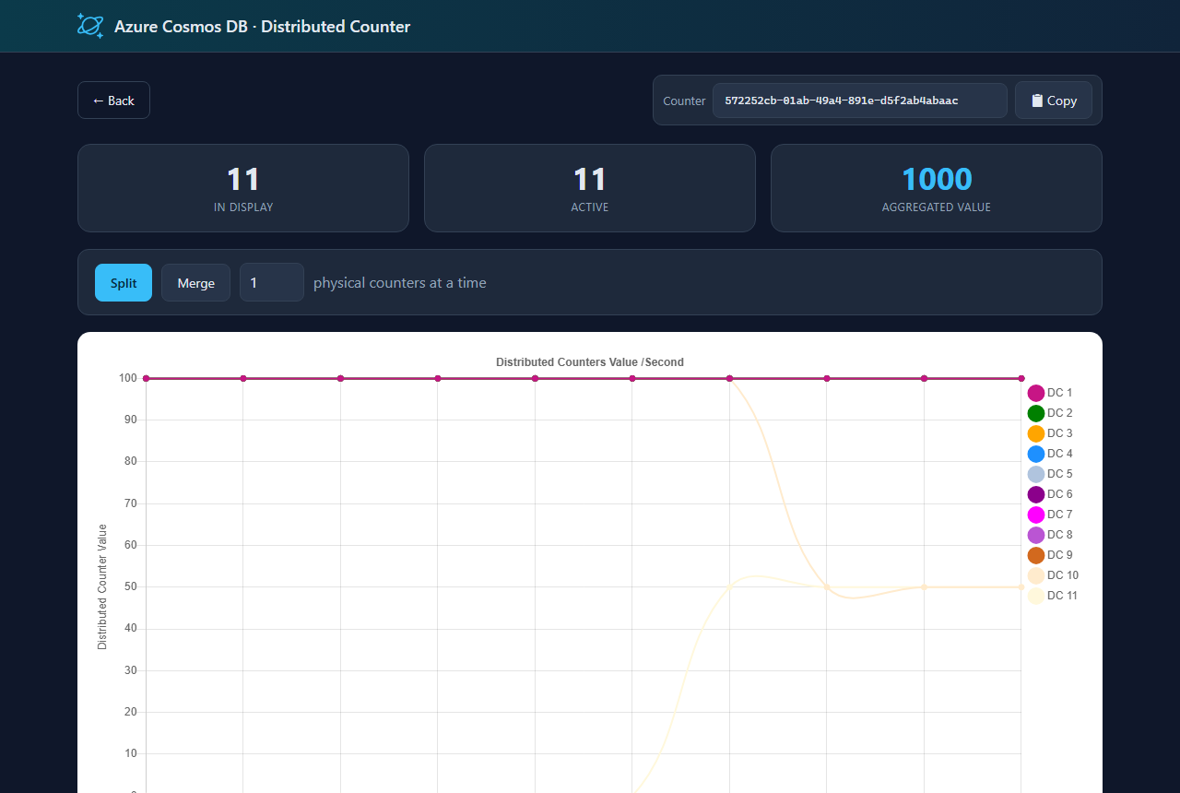Screen dimensions: 1180x793
Task: Click the Cosmos DB planet logo icon
Action: [90, 26]
